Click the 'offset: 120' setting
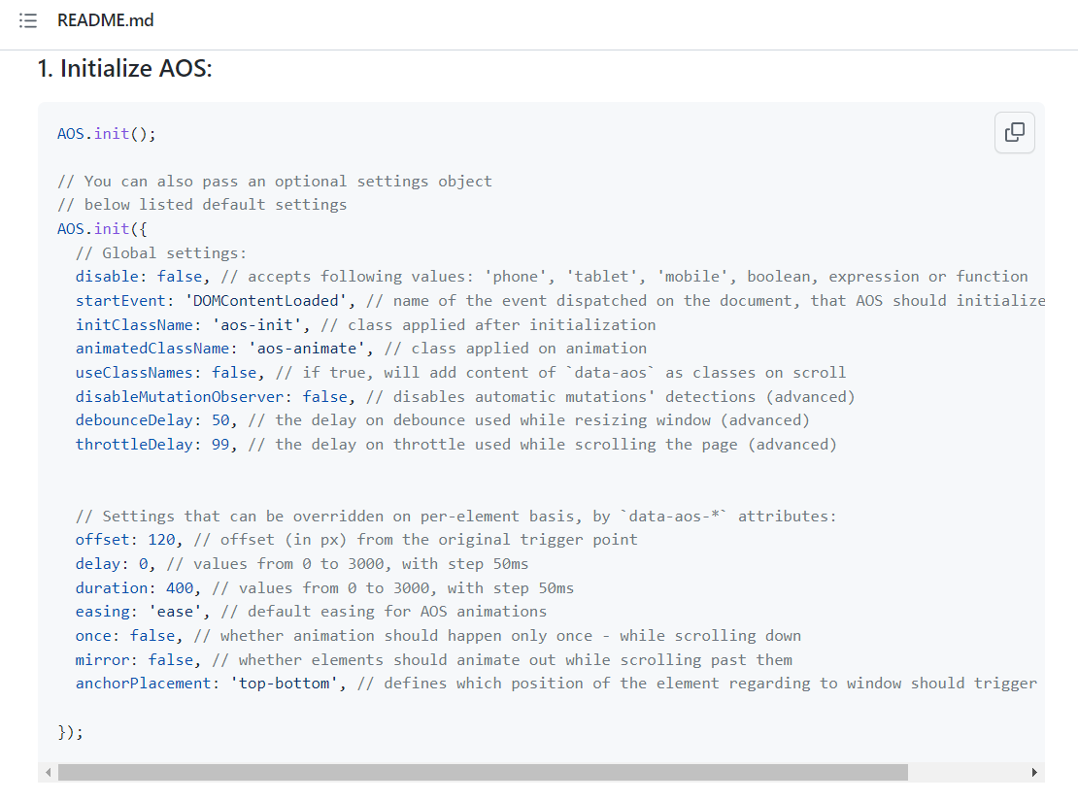 point(128,540)
